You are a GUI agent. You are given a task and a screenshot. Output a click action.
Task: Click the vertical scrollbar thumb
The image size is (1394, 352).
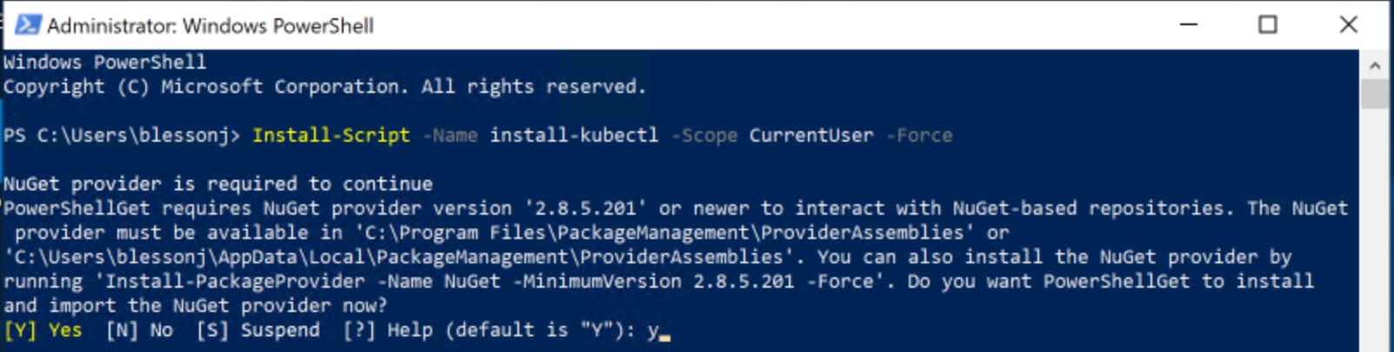tap(1375, 93)
